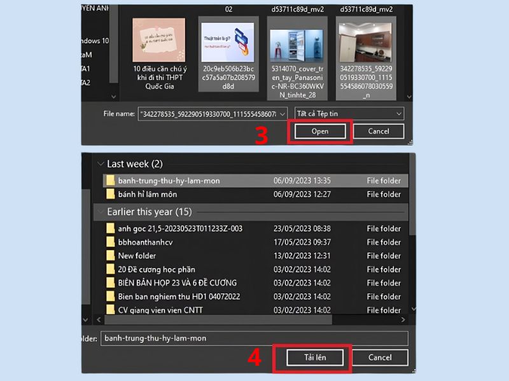Click the right arrow of the horizontal scrollbar
This screenshot has height=381, width=509.
click(403, 320)
